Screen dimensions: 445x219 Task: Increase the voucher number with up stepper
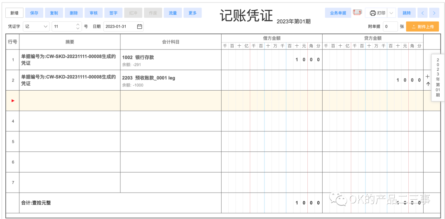[x=78, y=24]
